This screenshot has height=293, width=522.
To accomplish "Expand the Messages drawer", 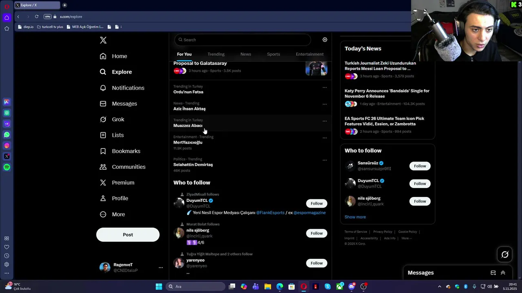I will coord(503,273).
